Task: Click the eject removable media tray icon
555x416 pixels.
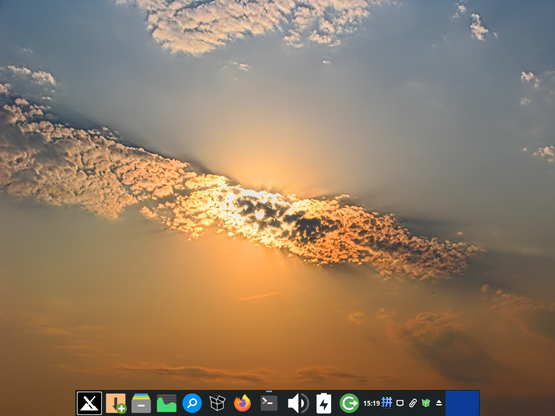Action: tap(439, 403)
